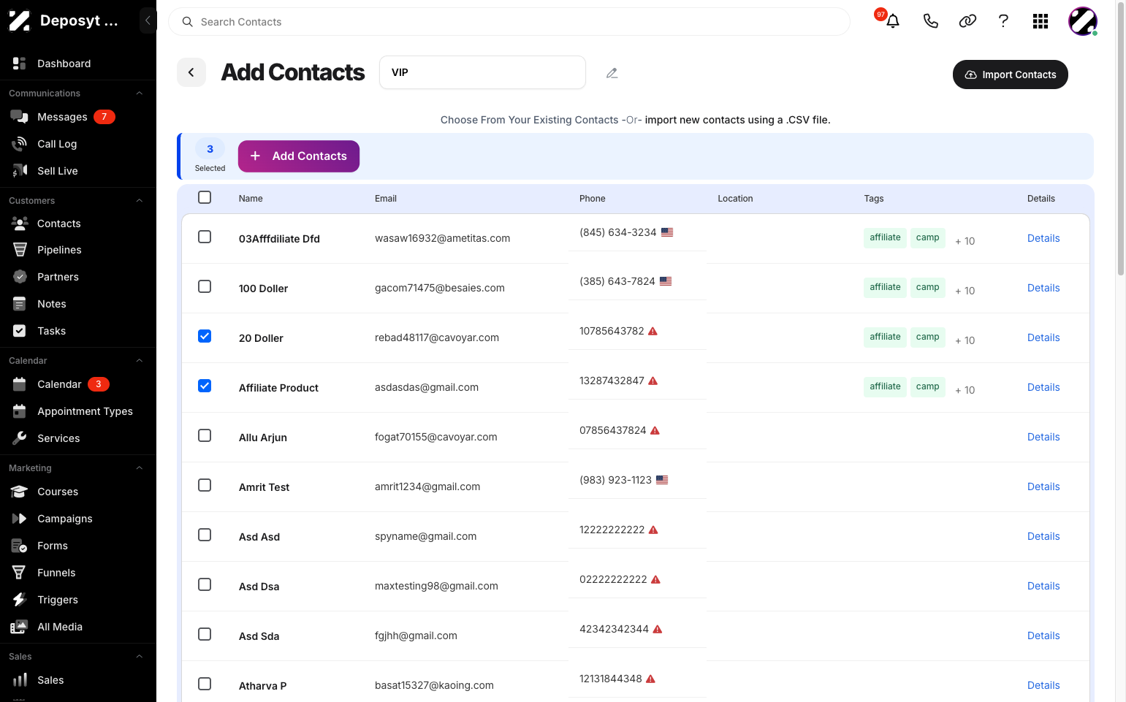This screenshot has height=702, width=1126.
Task: Click the purple Add Contacts button
Action: pos(299,156)
